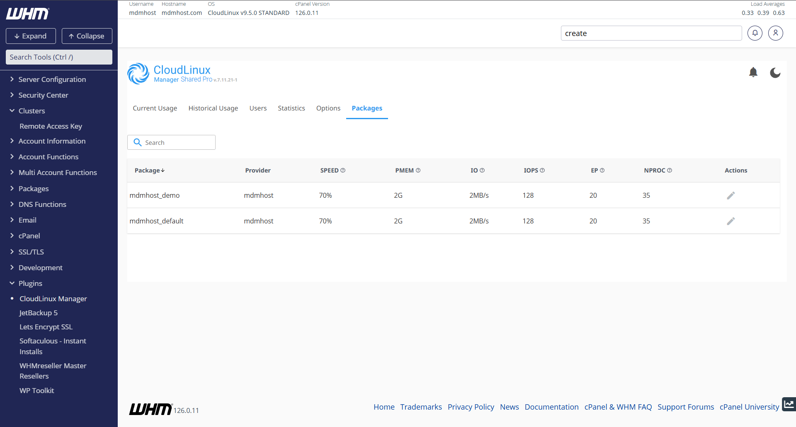
Task: Expand Server Configuration section
Action: 52,79
